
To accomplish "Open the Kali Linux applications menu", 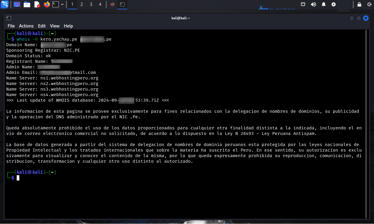I will click(5, 4).
